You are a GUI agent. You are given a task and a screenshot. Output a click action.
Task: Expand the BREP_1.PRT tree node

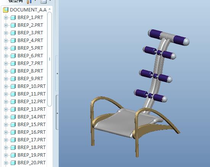(x=6, y=18)
